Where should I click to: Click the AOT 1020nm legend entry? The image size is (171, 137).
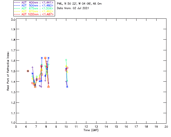(34, 14)
